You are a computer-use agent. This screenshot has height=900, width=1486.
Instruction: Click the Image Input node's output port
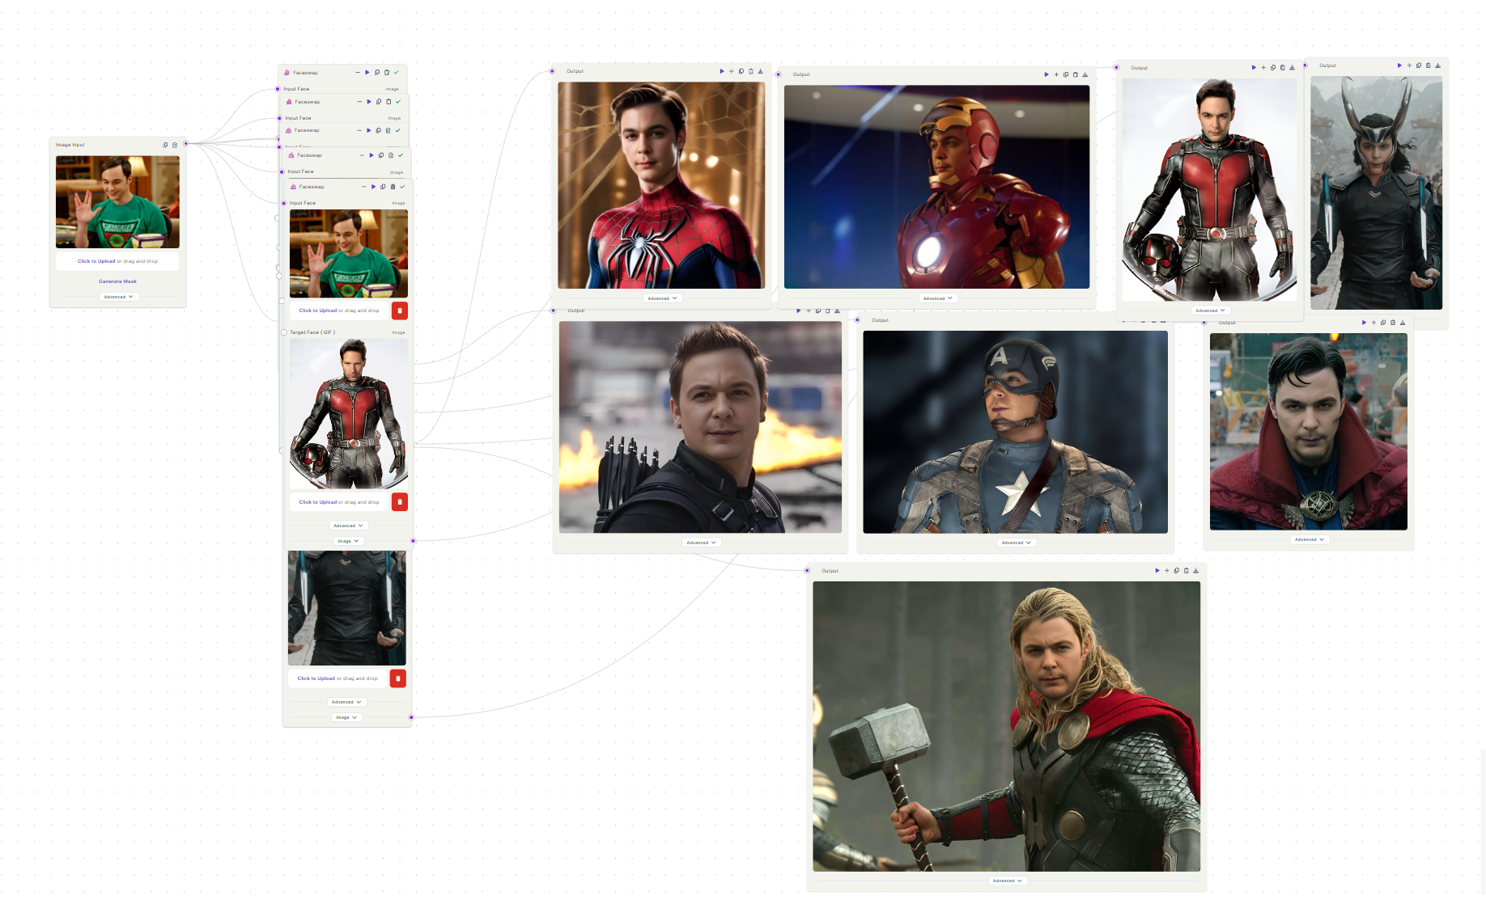point(185,144)
